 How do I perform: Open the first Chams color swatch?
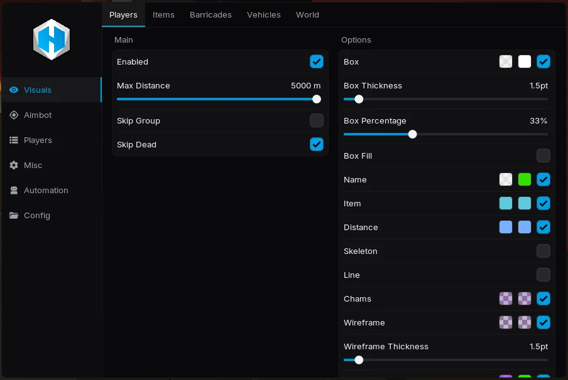[506, 298]
